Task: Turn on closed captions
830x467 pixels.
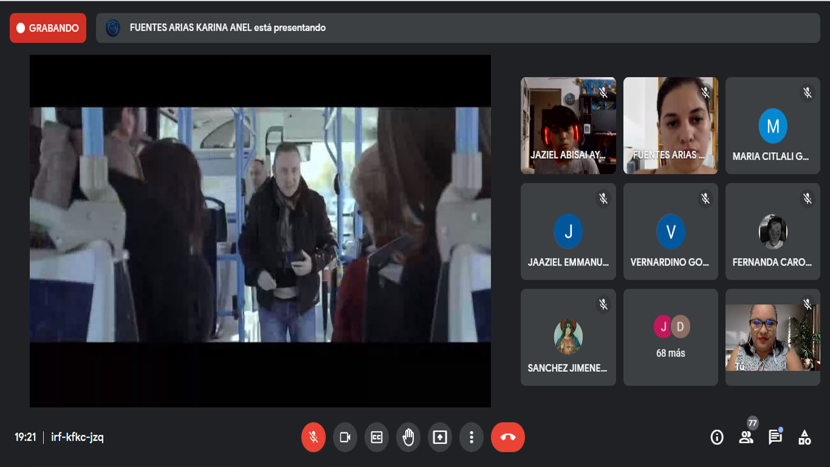Action: (377, 437)
